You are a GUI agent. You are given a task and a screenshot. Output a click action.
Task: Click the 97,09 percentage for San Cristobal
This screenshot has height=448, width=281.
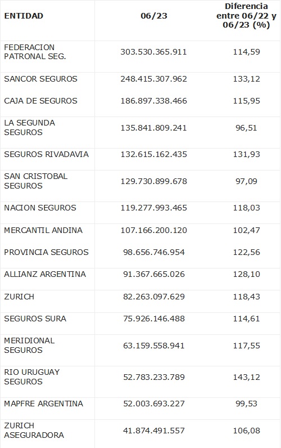[246, 181]
